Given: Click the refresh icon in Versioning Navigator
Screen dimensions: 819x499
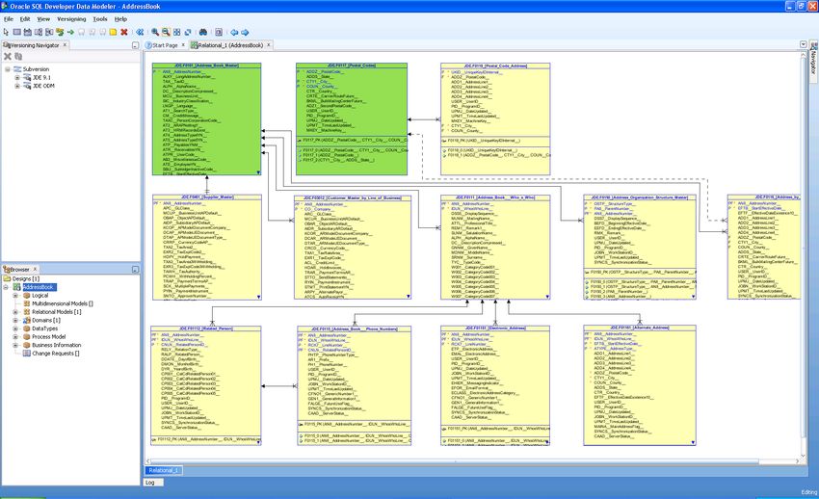Looking at the screenshot, I should pos(18,57).
